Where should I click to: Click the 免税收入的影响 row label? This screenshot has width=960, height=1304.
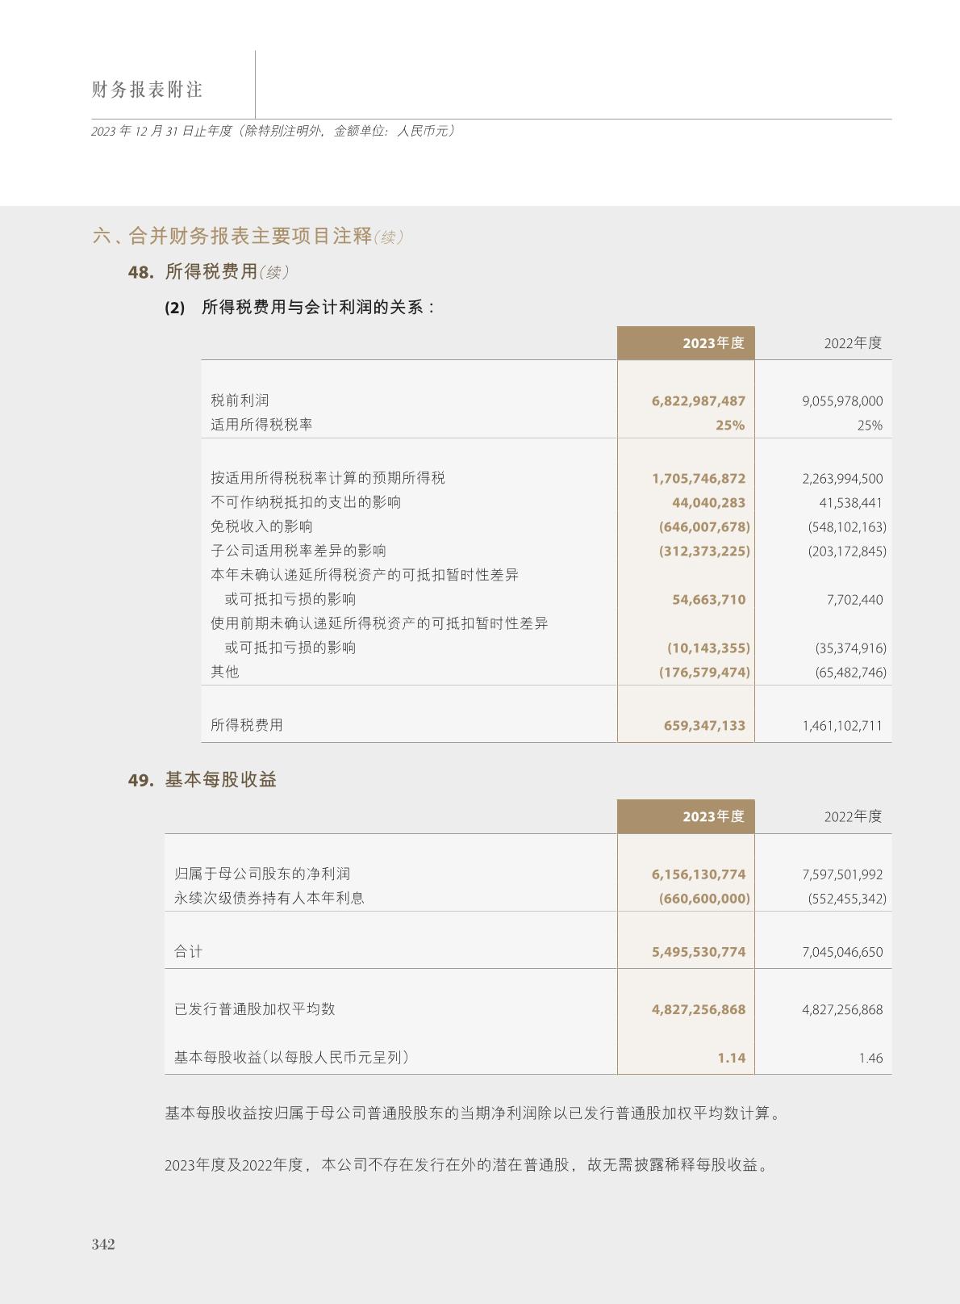[x=261, y=526]
